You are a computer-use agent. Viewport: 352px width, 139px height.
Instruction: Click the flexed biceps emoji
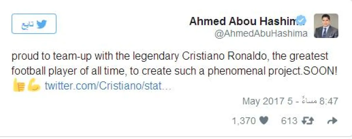pos(34,86)
